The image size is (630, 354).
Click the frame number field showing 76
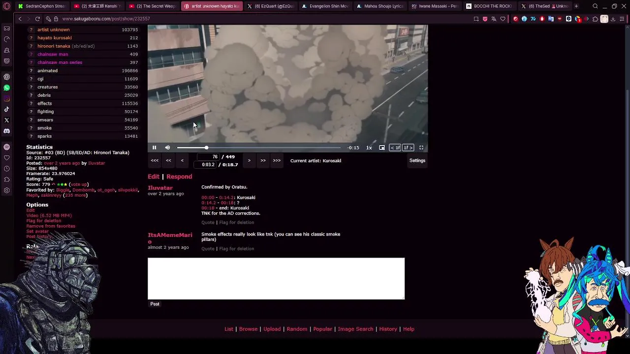[x=208, y=157]
